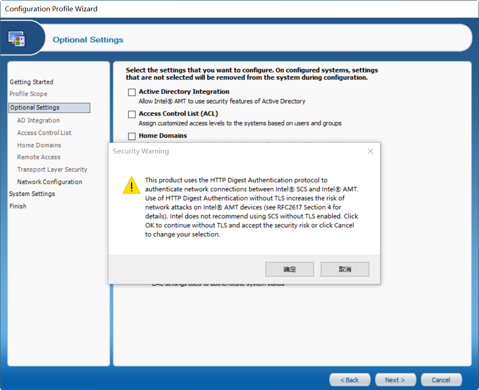Select Network Configuration in sidebar
Viewport: 479px width, 390px height.
(50, 182)
